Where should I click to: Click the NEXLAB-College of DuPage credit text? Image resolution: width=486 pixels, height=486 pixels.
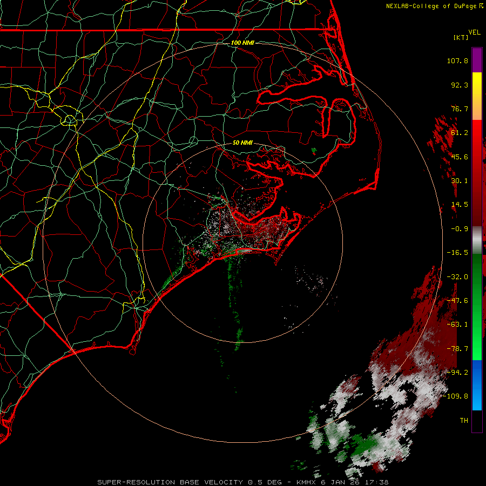click(x=431, y=6)
